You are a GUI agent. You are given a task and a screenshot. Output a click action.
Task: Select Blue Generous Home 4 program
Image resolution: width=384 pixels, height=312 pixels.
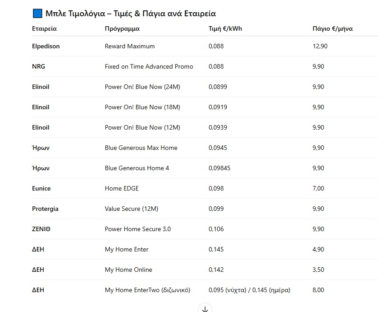coord(137,168)
